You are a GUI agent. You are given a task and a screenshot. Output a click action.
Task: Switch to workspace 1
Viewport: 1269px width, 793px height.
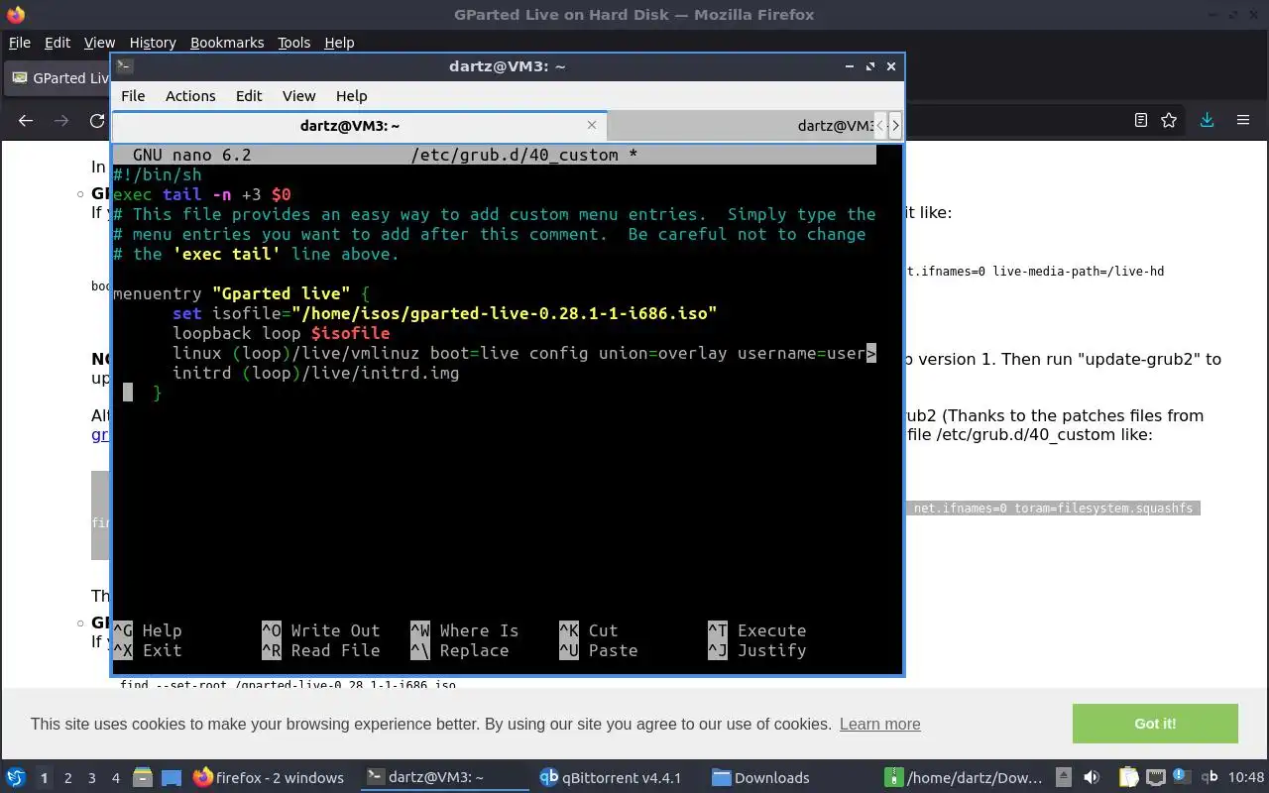(44, 777)
